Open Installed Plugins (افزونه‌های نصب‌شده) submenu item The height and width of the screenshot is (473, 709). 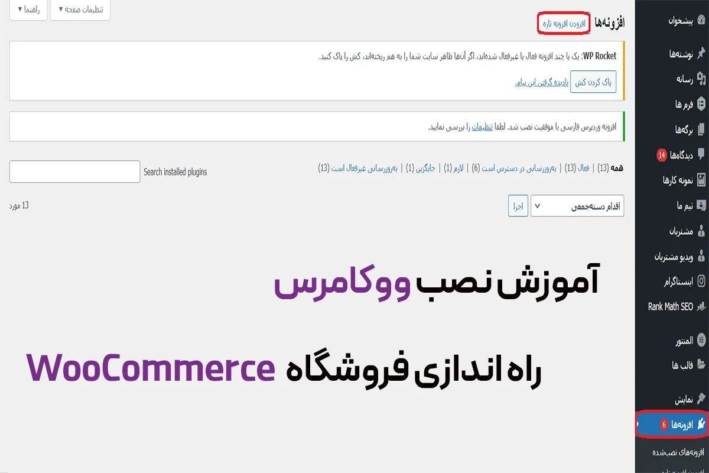[678, 452]
